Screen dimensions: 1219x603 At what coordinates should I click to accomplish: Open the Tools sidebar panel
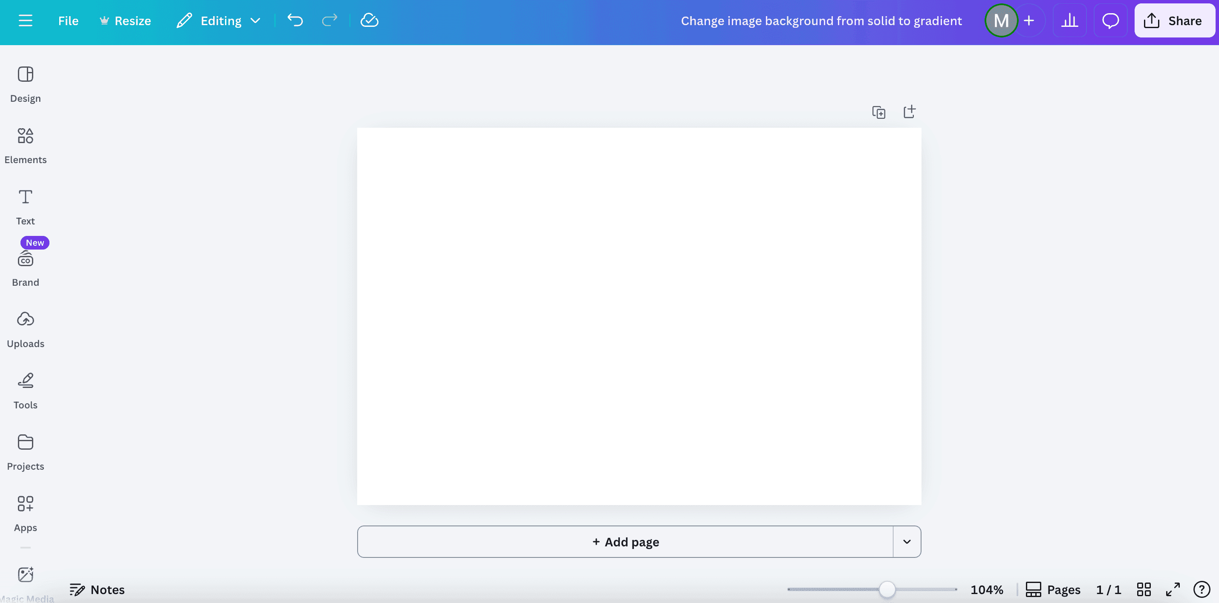26,391
